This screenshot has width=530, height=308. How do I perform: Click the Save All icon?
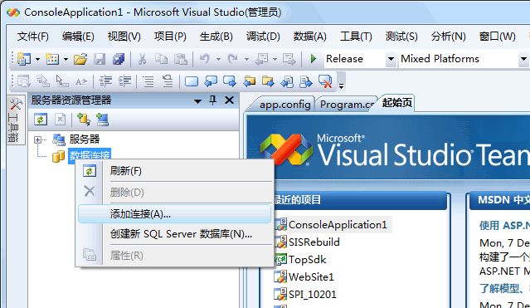[119, 59]
